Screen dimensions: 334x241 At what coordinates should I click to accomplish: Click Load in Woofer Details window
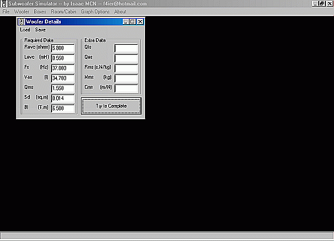pyautogui.click(x=25, y=29)
